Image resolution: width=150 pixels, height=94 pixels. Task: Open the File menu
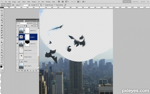(x=6, y=2)
